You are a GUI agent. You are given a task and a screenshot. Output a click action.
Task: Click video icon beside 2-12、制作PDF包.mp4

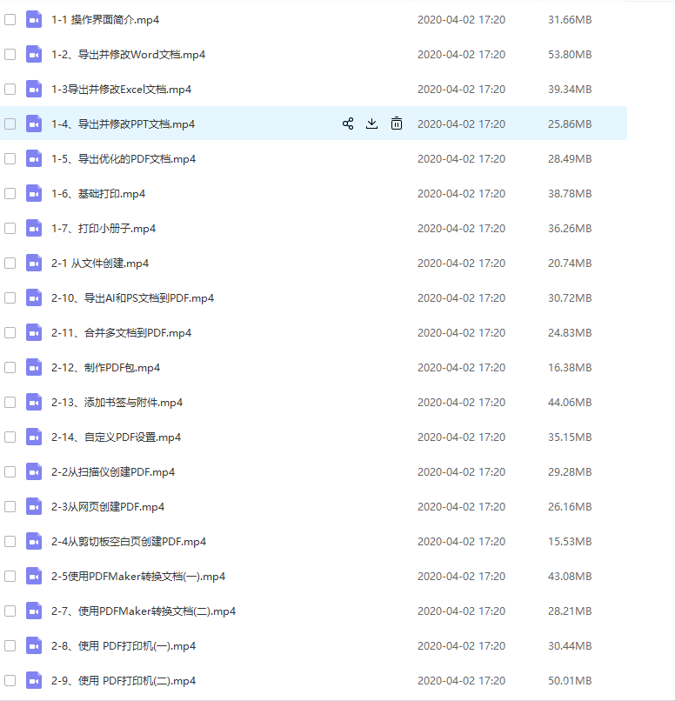click(34, 367)
